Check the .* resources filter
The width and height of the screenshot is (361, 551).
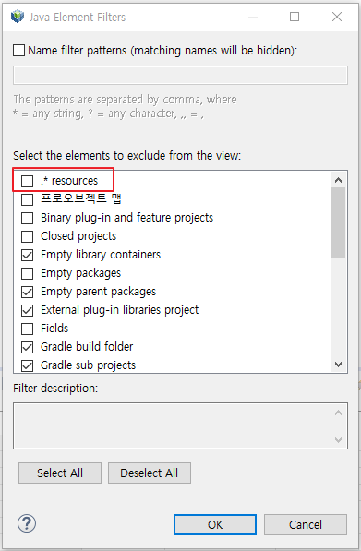click(x=27, y=181)
